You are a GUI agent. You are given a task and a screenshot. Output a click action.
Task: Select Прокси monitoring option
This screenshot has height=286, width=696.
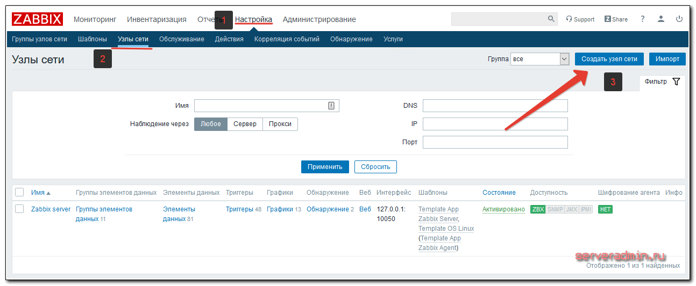click(x=280, y=124)
